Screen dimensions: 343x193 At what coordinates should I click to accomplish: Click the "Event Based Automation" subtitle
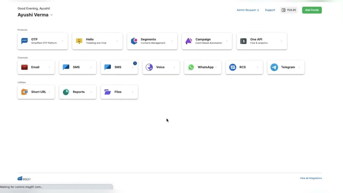tap(209, 43)
